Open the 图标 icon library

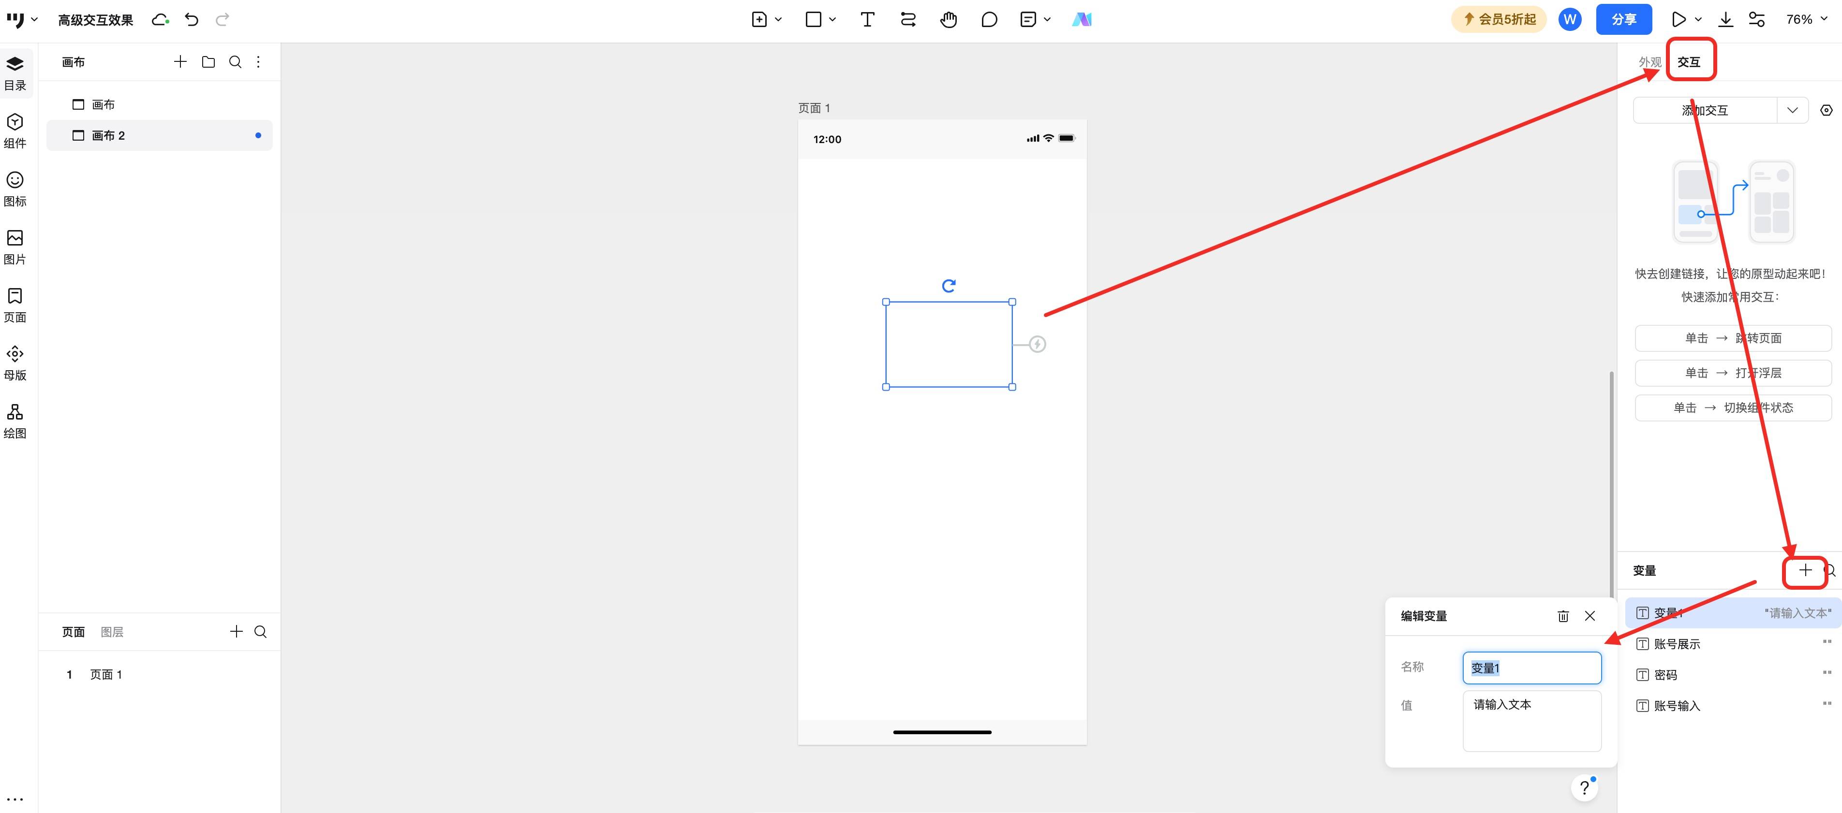pyautogui.click(x=15, y=189)
